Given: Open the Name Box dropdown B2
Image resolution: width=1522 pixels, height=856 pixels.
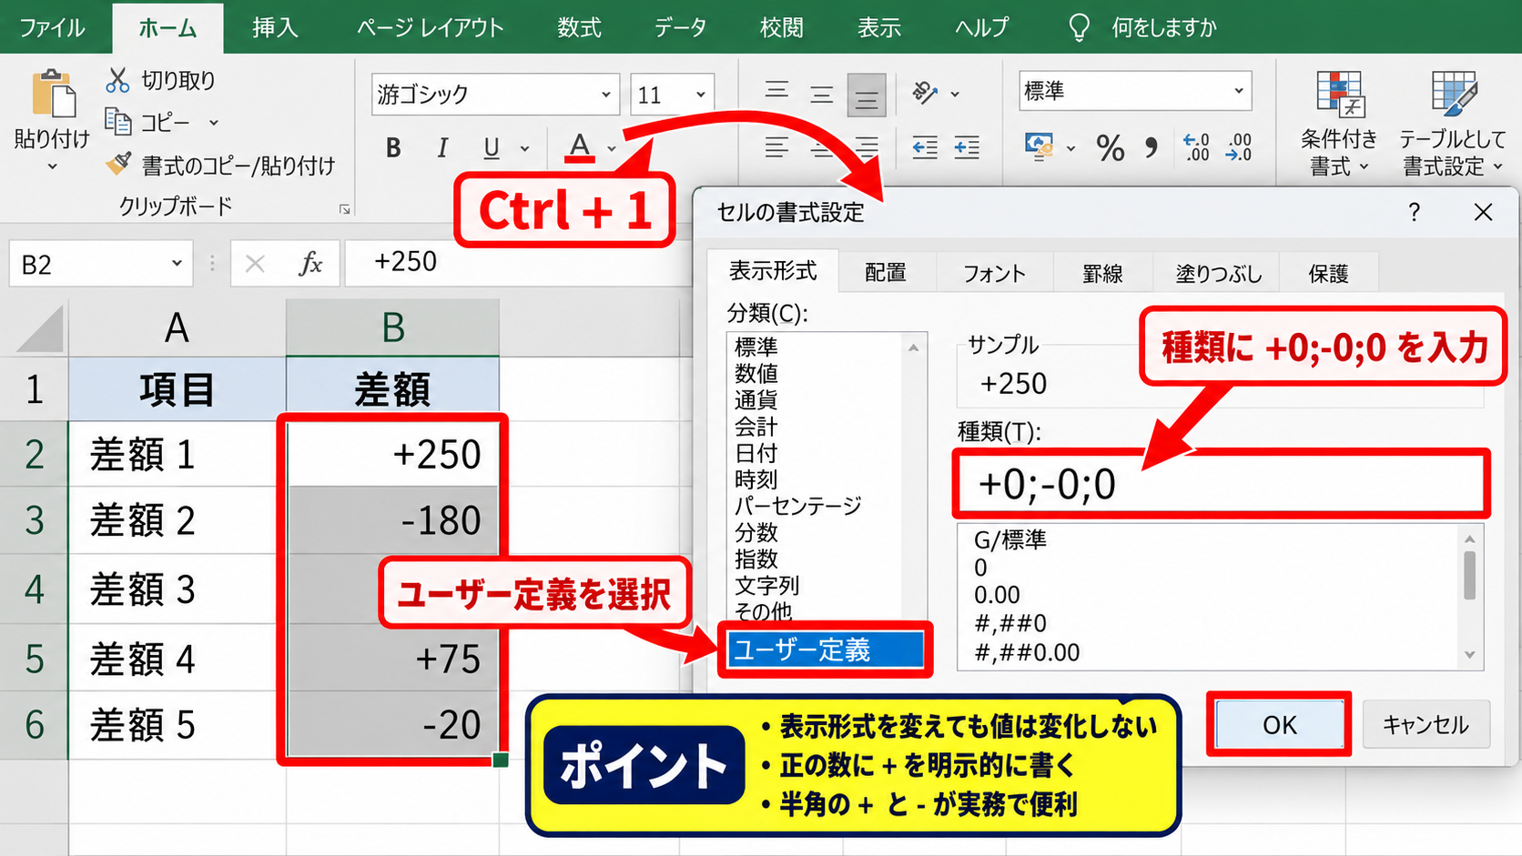Looking at the screenshot, I should pos(177,264).
